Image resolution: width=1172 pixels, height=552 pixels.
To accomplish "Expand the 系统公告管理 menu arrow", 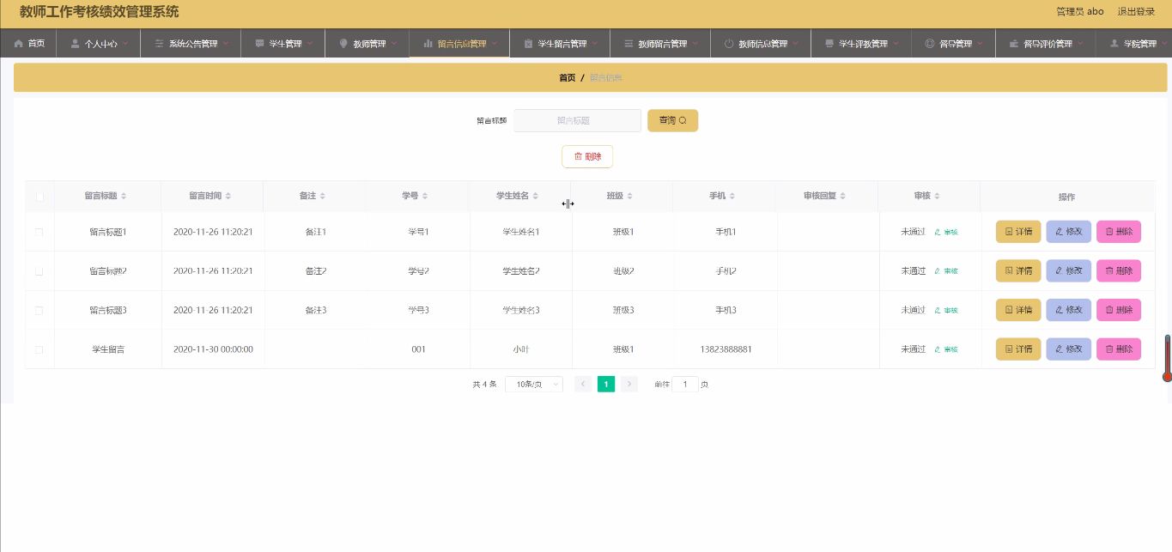I will 226,43.
